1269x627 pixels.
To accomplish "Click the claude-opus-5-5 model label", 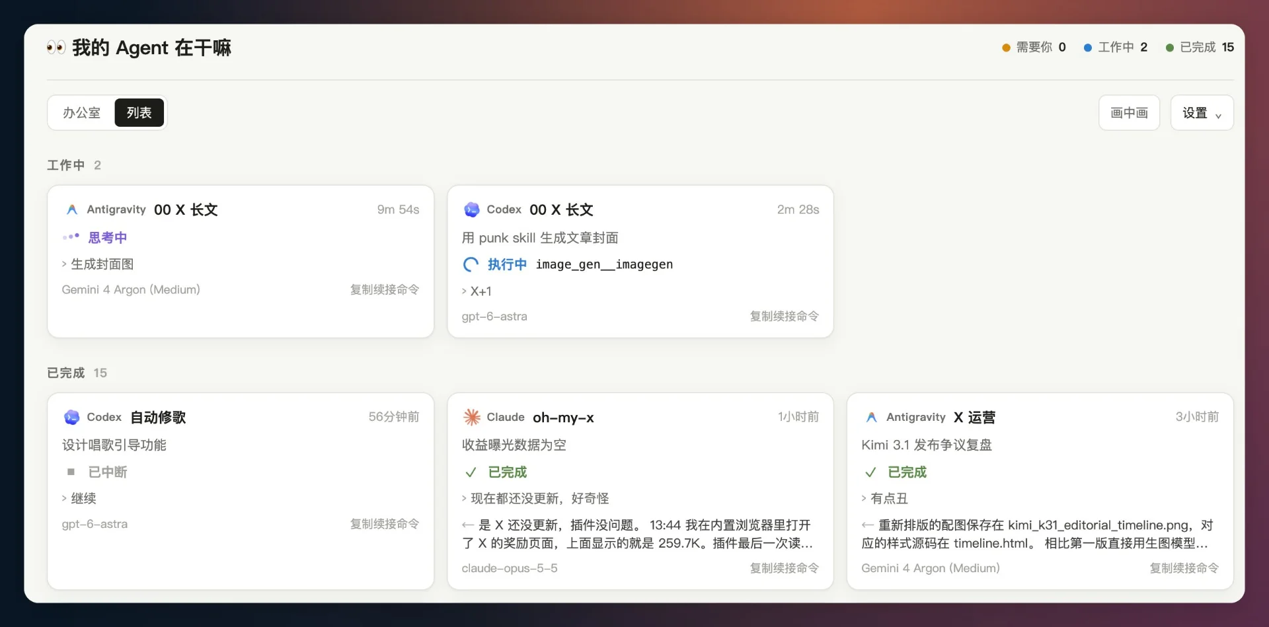I will [510, 568].
